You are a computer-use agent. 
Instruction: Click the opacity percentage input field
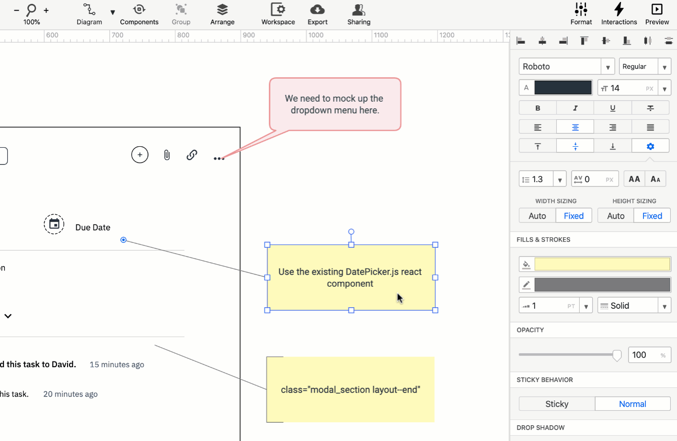[x=644, y=355]
